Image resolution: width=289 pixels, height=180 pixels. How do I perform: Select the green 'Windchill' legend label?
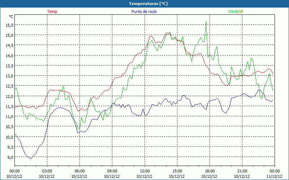tap(236, 12)
